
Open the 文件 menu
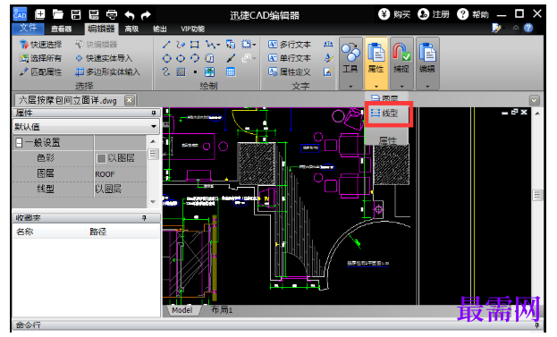(x=28, y=28)
